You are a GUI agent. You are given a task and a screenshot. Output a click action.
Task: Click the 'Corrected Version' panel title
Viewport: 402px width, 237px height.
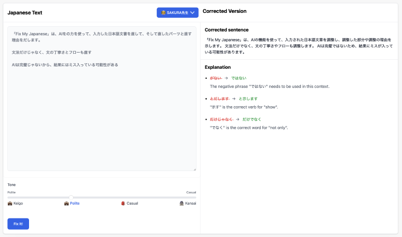point(224,11)
